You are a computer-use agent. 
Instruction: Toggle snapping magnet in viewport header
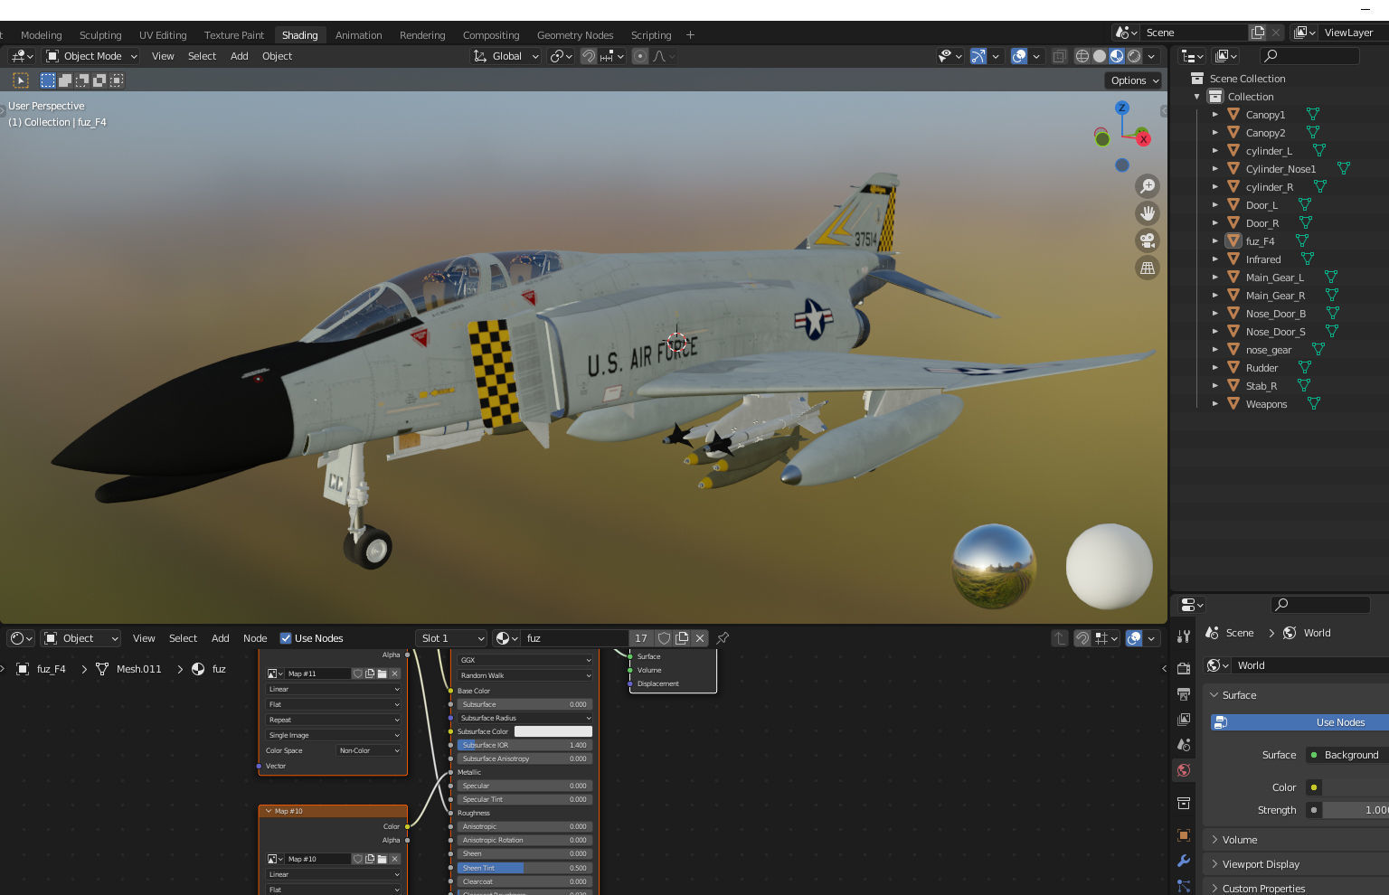pyautogui.click(x=589, y=56)
